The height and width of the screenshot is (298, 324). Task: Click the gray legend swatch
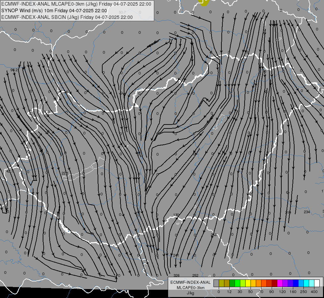(x=216, y=283)
